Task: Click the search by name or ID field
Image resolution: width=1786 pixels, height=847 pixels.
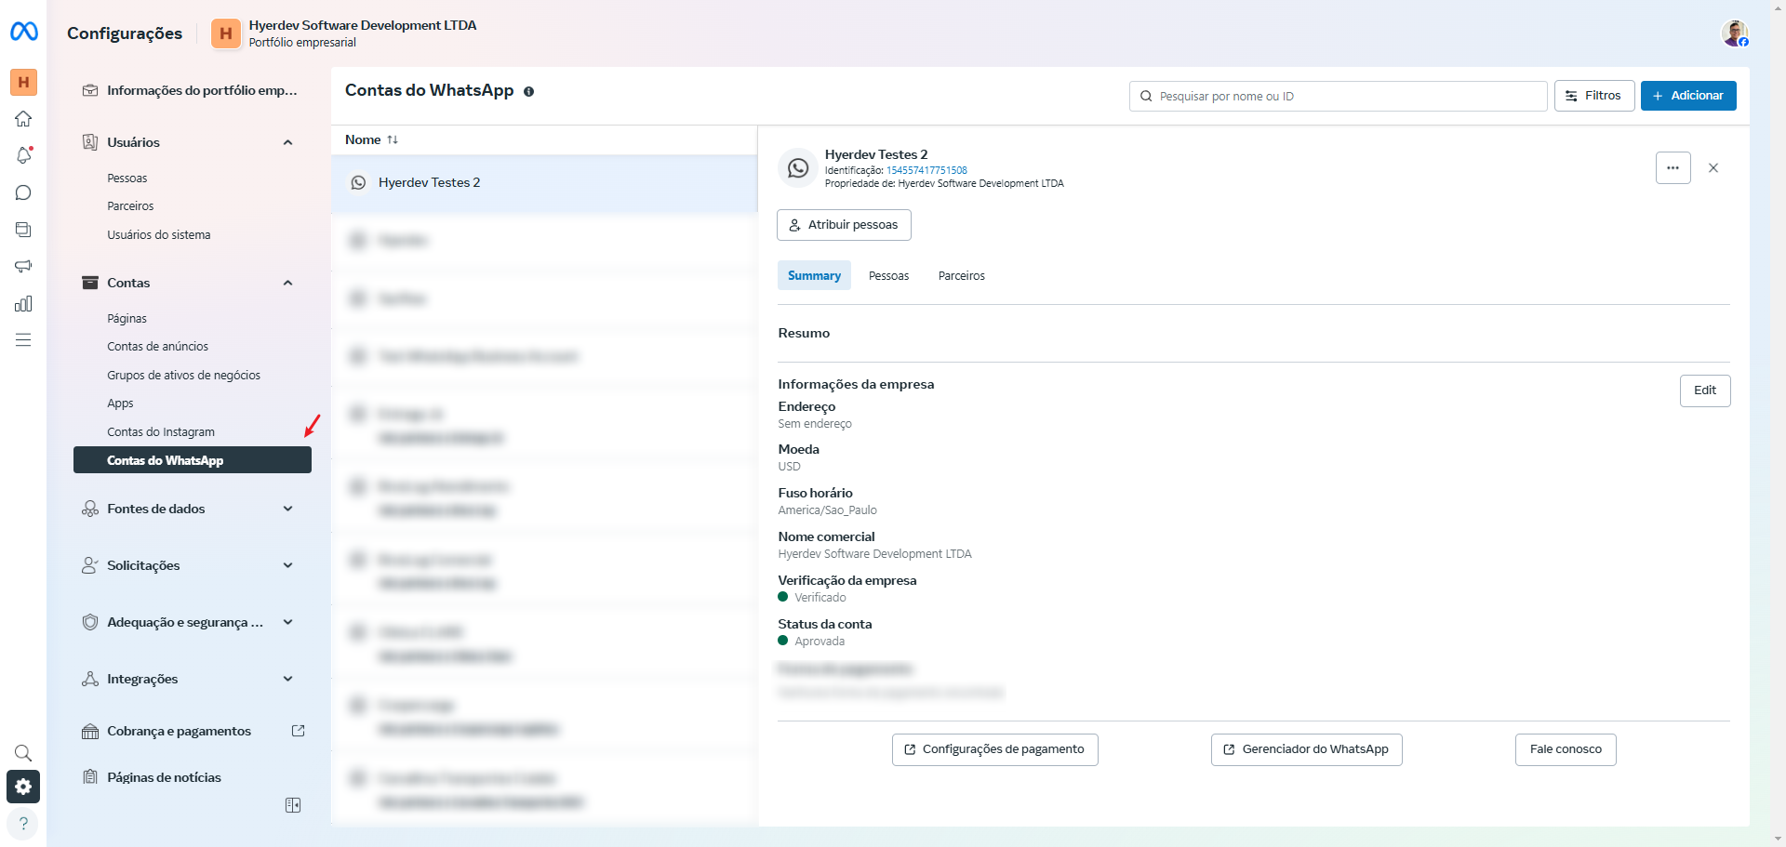Action: coord(1339,97)
